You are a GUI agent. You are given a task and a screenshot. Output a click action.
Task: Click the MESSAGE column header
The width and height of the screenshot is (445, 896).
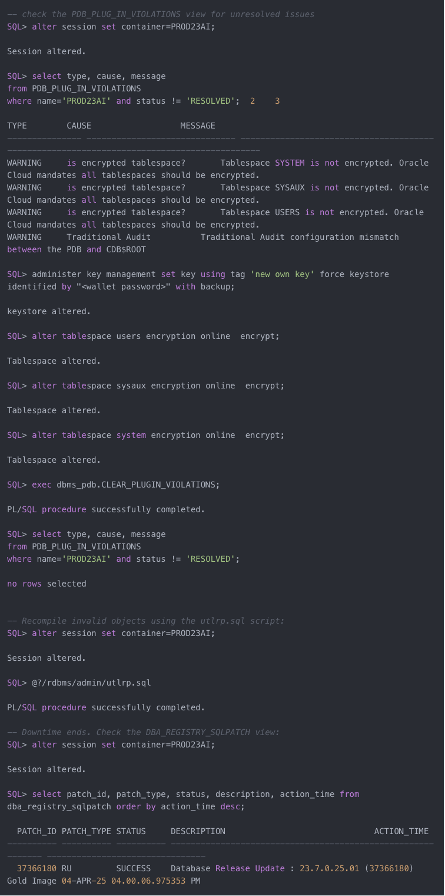pyautogui.click(x=198, y=126)
